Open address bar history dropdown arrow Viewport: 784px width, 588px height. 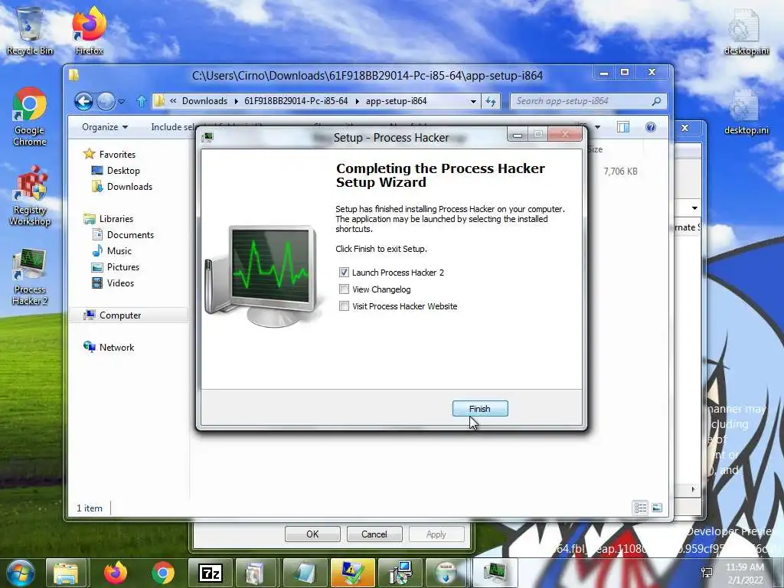(473, 101)
